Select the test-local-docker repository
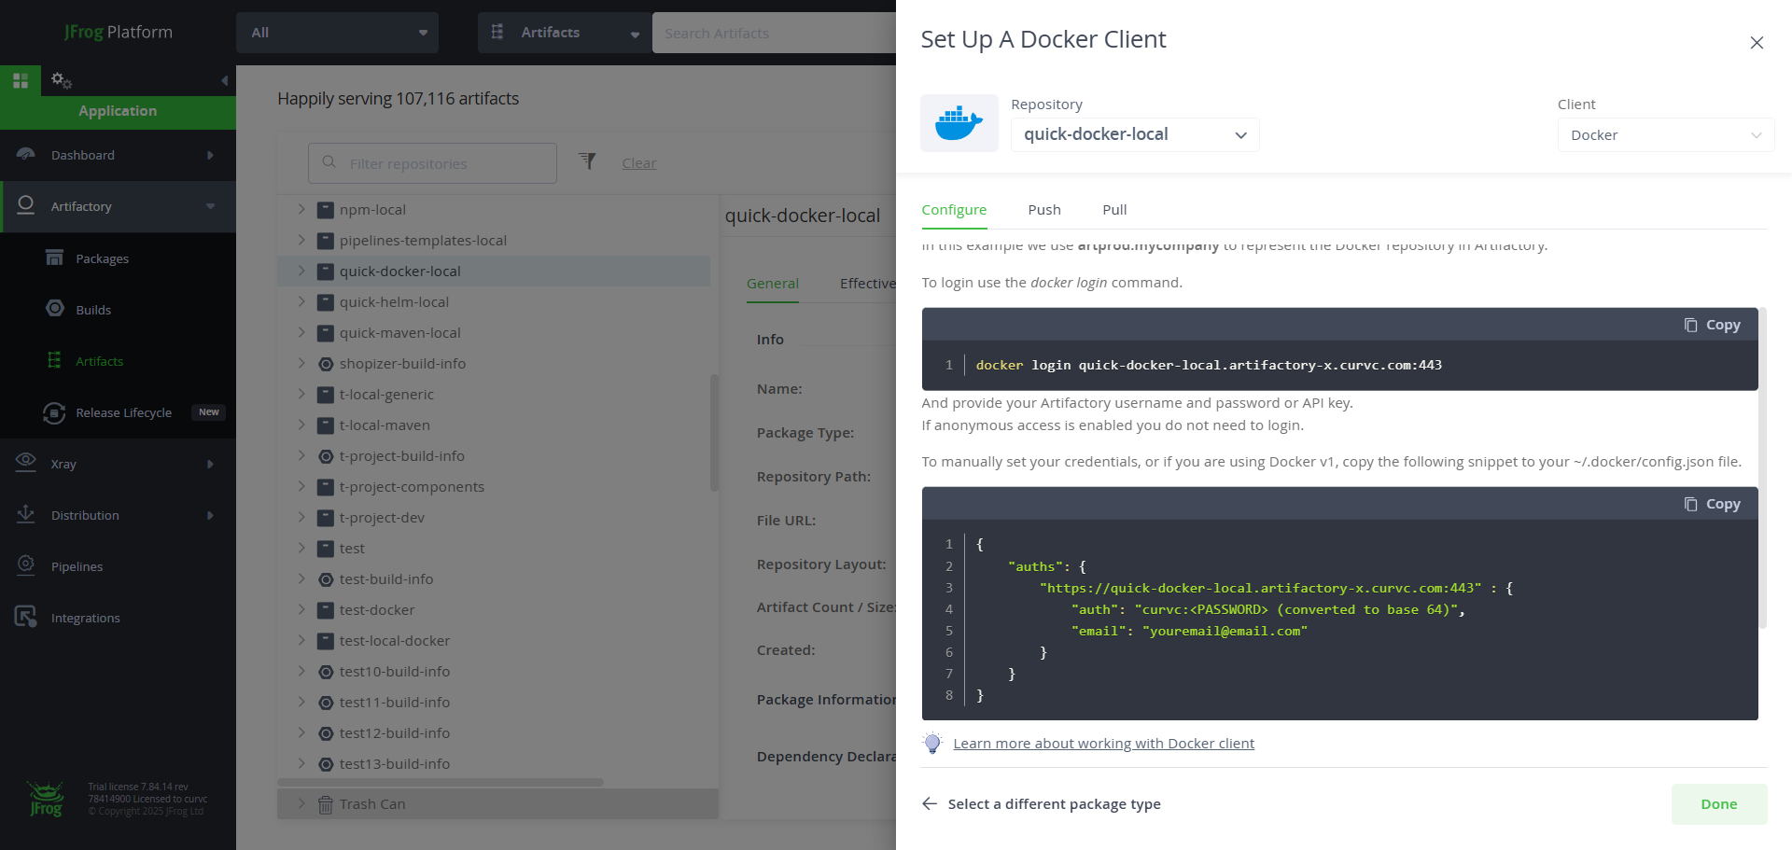The height and width of the screenshot is (850, 1792). point(394,640)
